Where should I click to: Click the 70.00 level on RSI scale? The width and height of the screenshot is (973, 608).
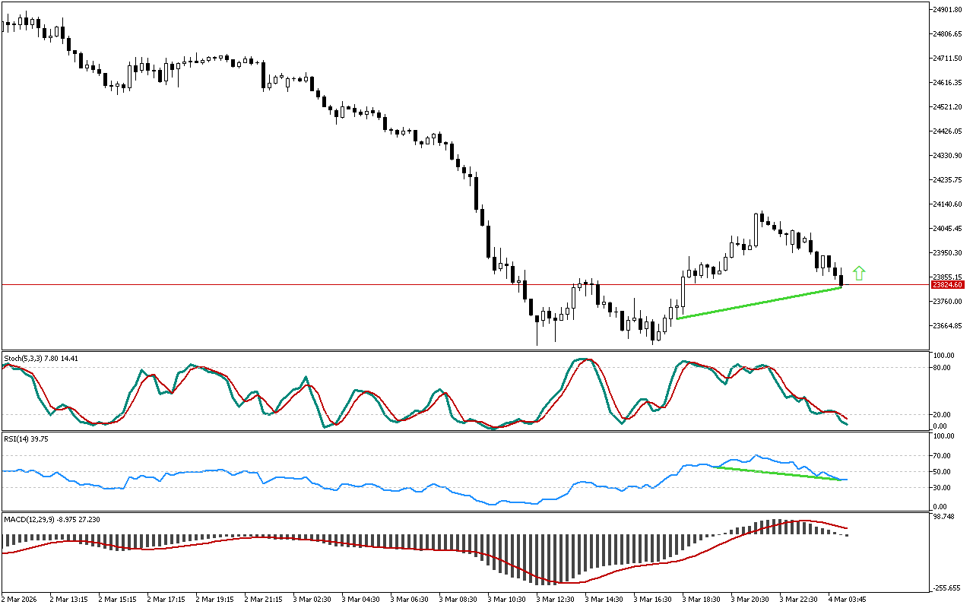click(x=943, y=456)
